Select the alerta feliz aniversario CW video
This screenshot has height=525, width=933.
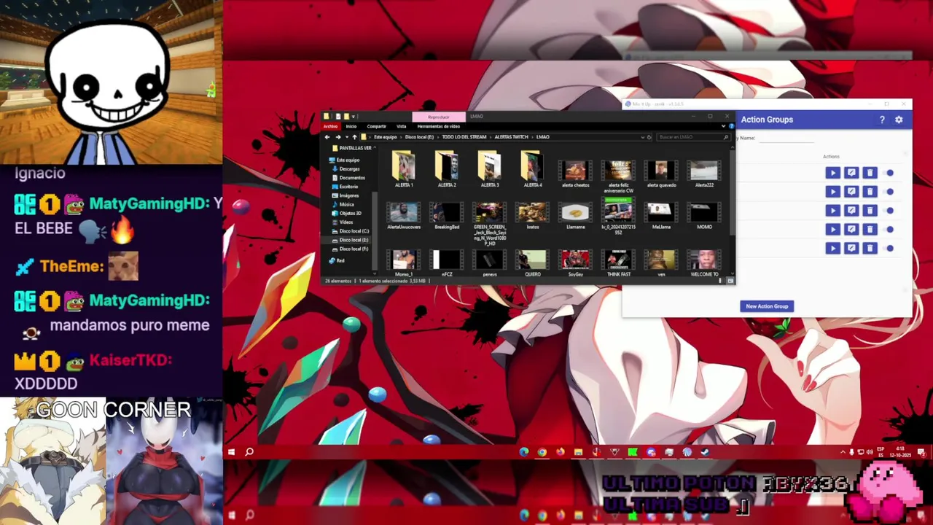click(x=619, y=175)
